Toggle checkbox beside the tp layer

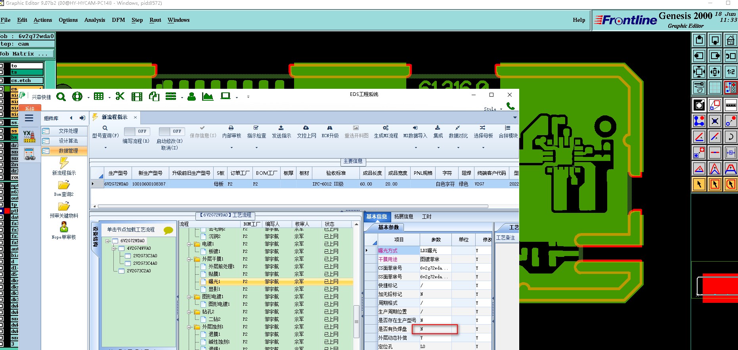click(x=2, y=205)
